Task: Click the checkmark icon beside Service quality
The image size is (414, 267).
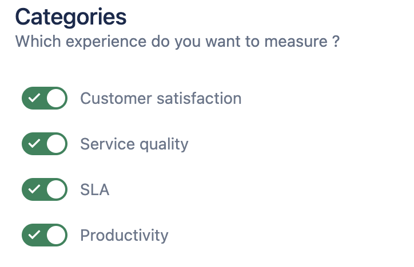Action: pyautogui.click(x=34, y=144)
